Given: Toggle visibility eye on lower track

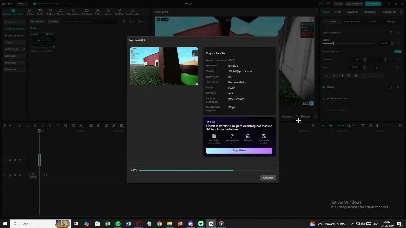Looking at the screenshot, I should 15,175.
